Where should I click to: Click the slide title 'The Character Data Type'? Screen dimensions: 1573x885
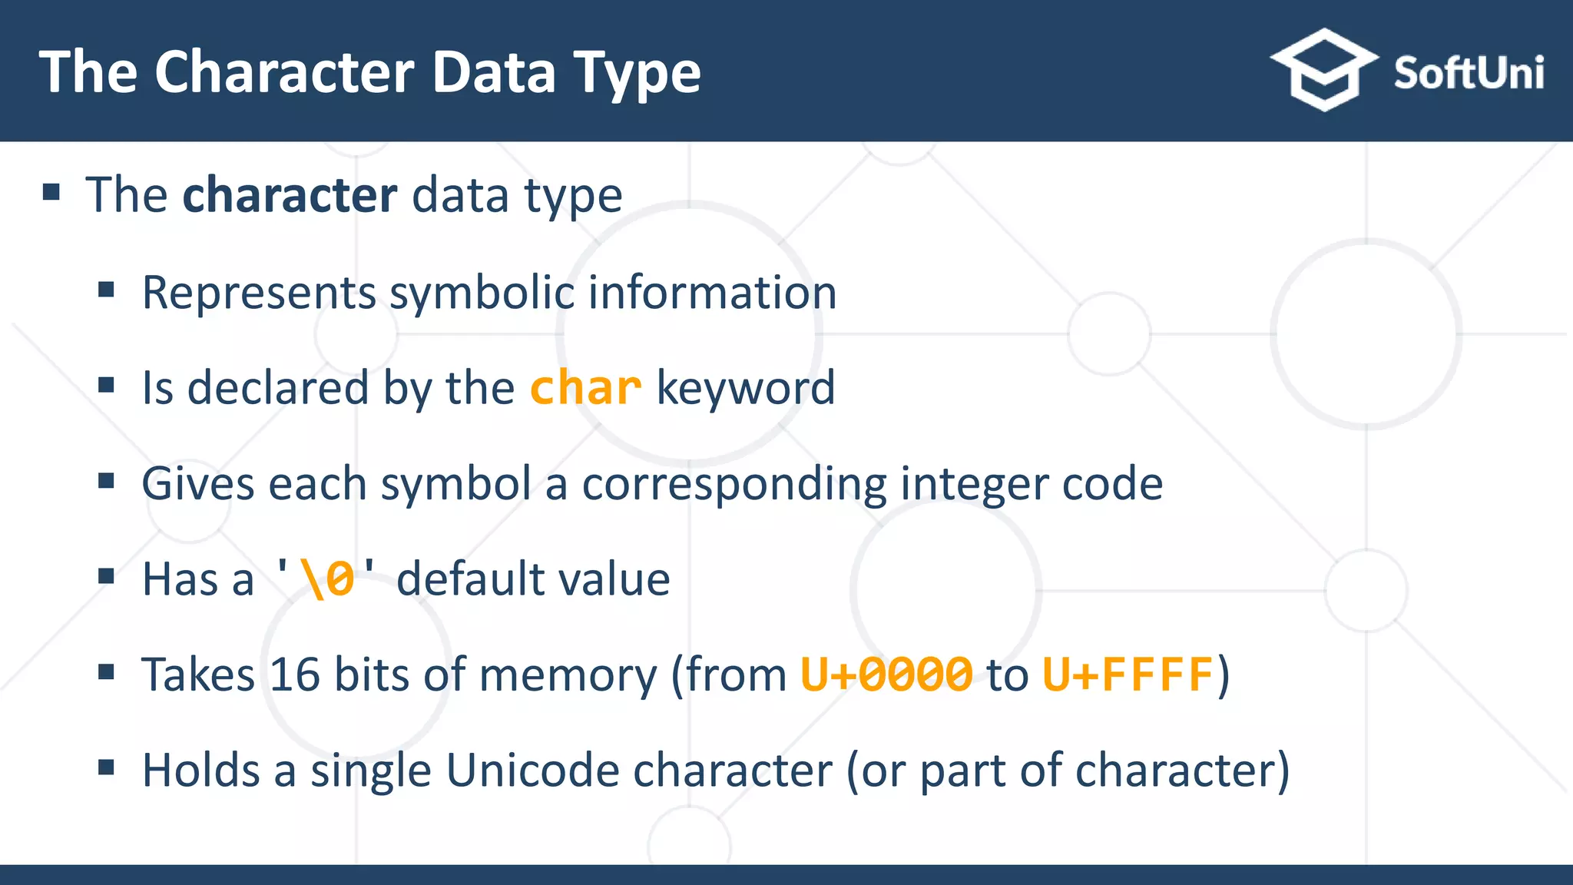370,72
